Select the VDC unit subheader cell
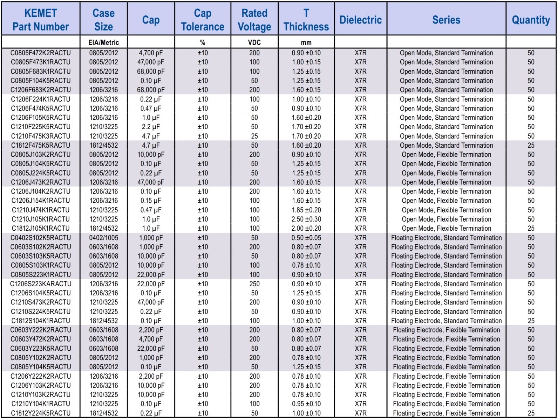 [x=254, y=42]
